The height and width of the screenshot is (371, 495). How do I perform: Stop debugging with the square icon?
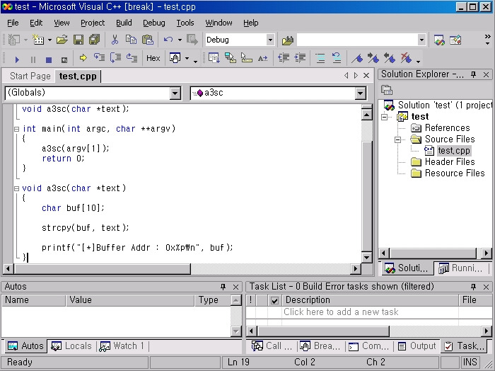(49, 59)
